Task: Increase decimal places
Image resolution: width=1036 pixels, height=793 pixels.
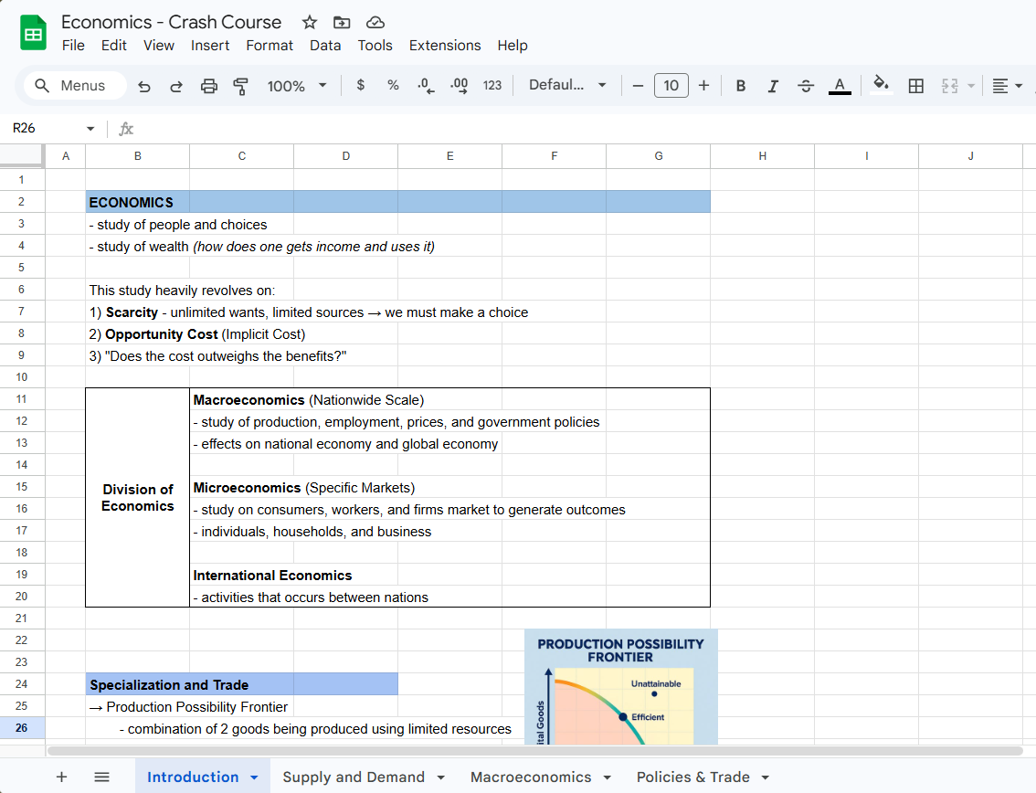Action: click(x=460, y=85)
